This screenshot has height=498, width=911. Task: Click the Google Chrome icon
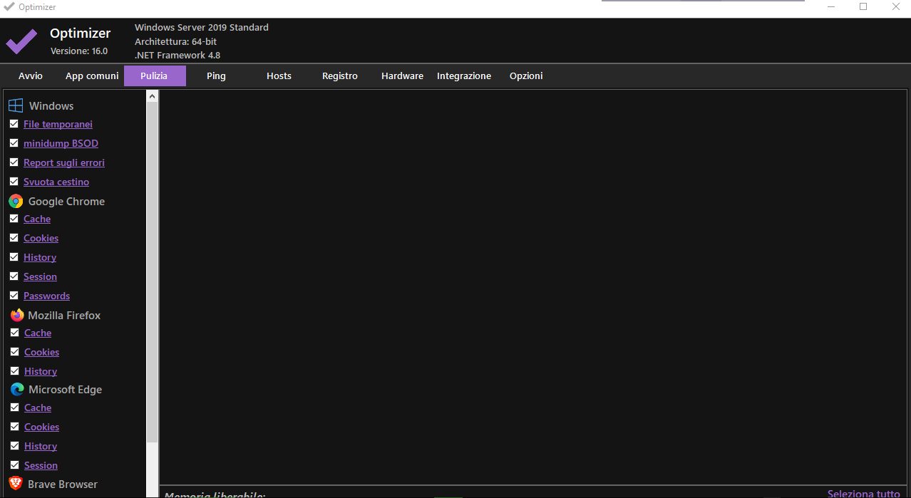point(16,202)
